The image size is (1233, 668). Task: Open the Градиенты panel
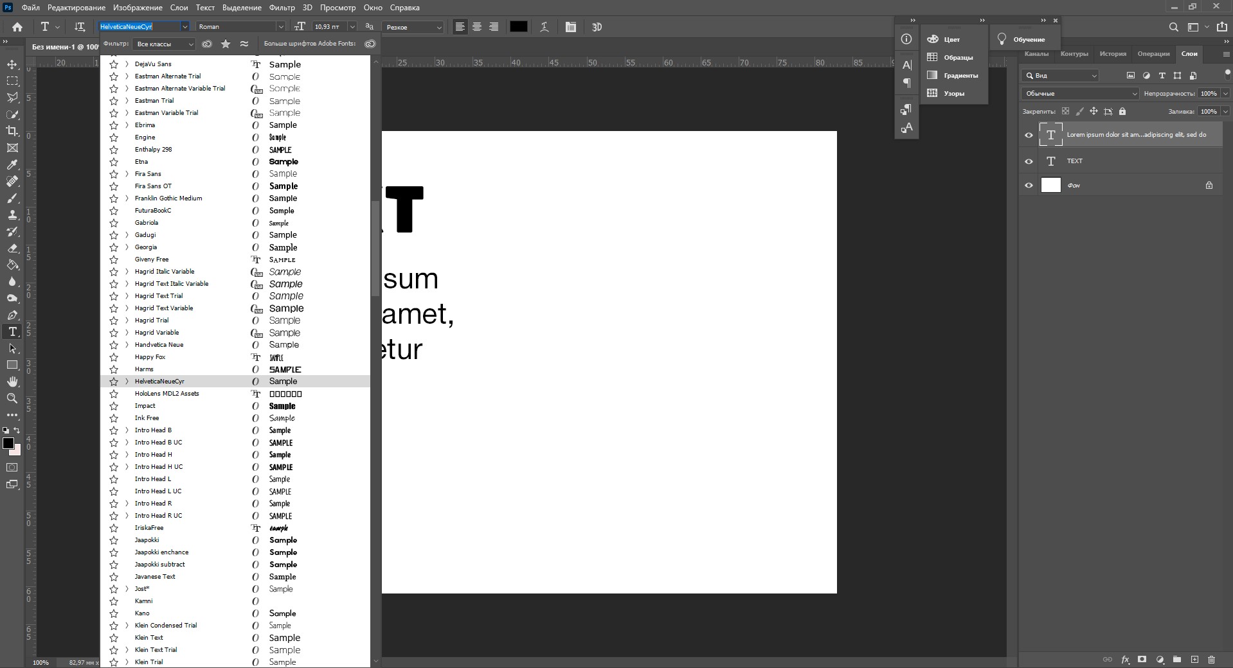click(960, 76)
